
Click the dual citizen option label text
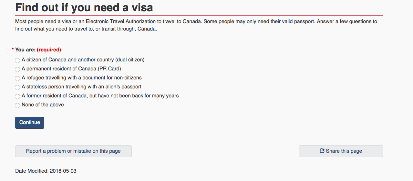tap(83, 60)
